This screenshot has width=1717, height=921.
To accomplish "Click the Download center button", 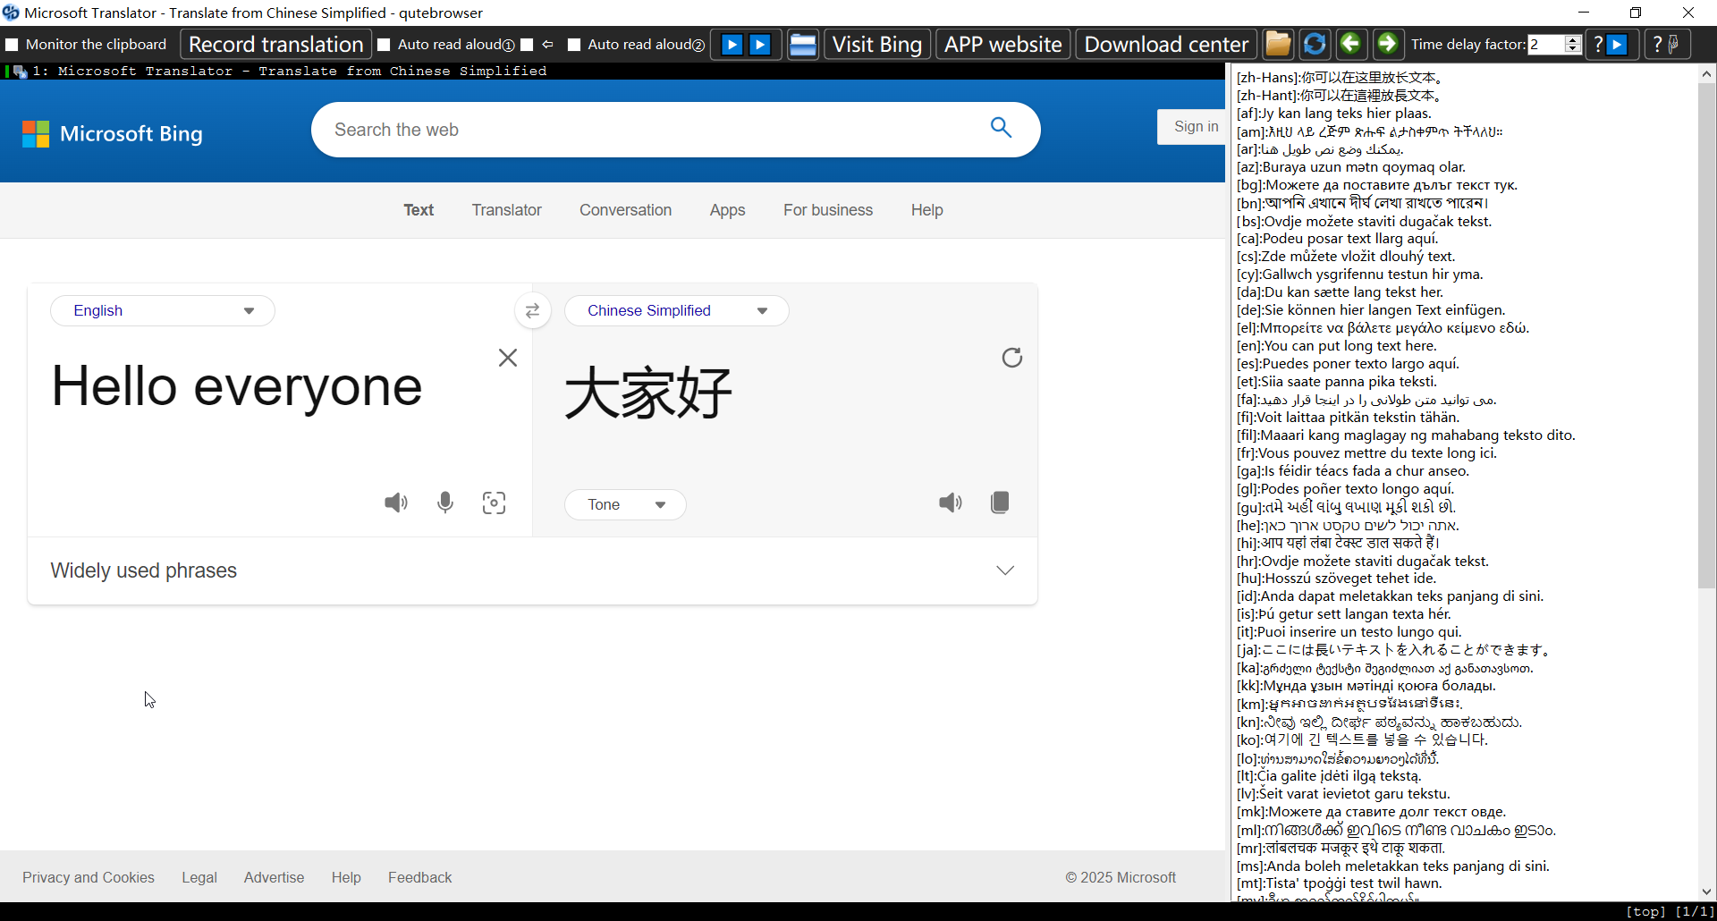I will click(1166, 45).
